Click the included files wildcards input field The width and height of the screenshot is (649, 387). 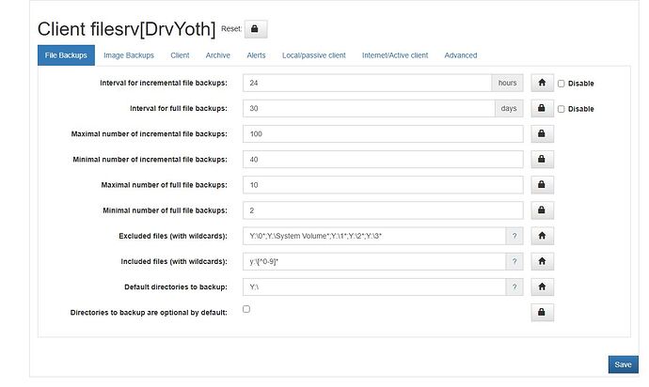(x=373, y=261)
